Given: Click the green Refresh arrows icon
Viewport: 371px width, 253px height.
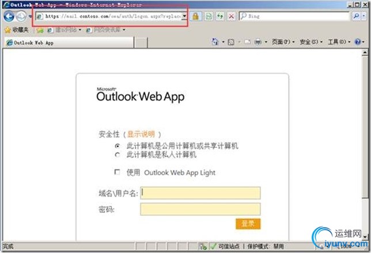Looking at the screenshot, I should [220, 16].
